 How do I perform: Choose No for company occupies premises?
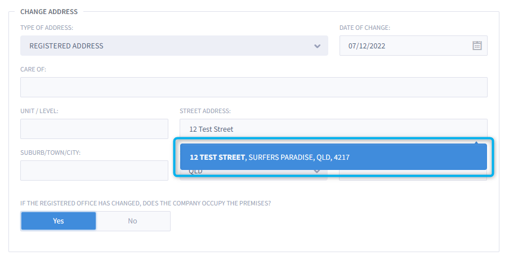132,221
